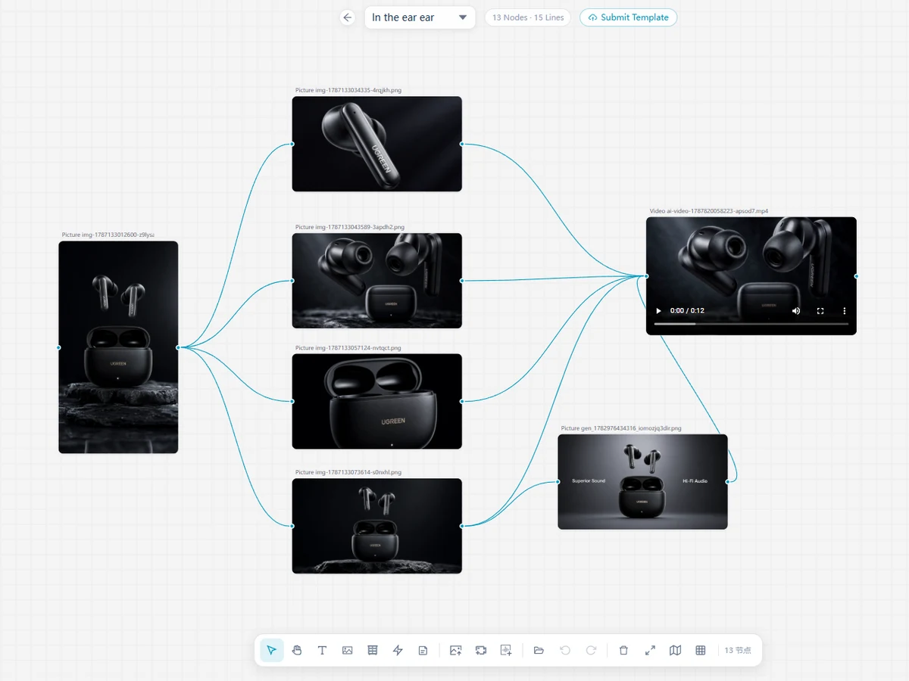Viewport: 909px width, 681px height.
Task: Click the Submit Template button
Action: click(x=629, y=17)
